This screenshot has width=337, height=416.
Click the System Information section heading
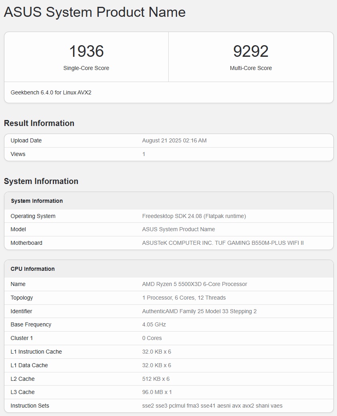41,181
